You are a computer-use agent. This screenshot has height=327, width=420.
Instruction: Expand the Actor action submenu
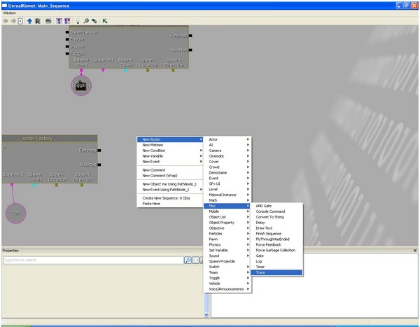pos(227,139)
